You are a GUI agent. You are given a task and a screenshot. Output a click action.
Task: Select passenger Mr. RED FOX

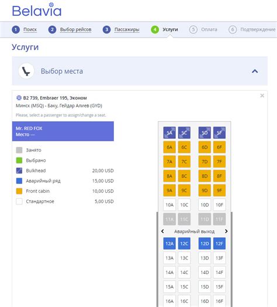(63, 131)
